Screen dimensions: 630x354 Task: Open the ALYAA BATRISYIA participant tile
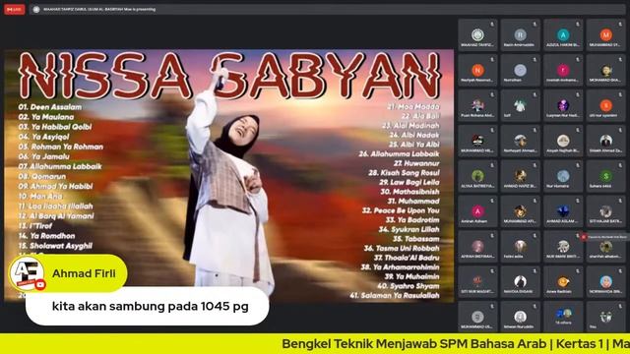pos(477,177)
